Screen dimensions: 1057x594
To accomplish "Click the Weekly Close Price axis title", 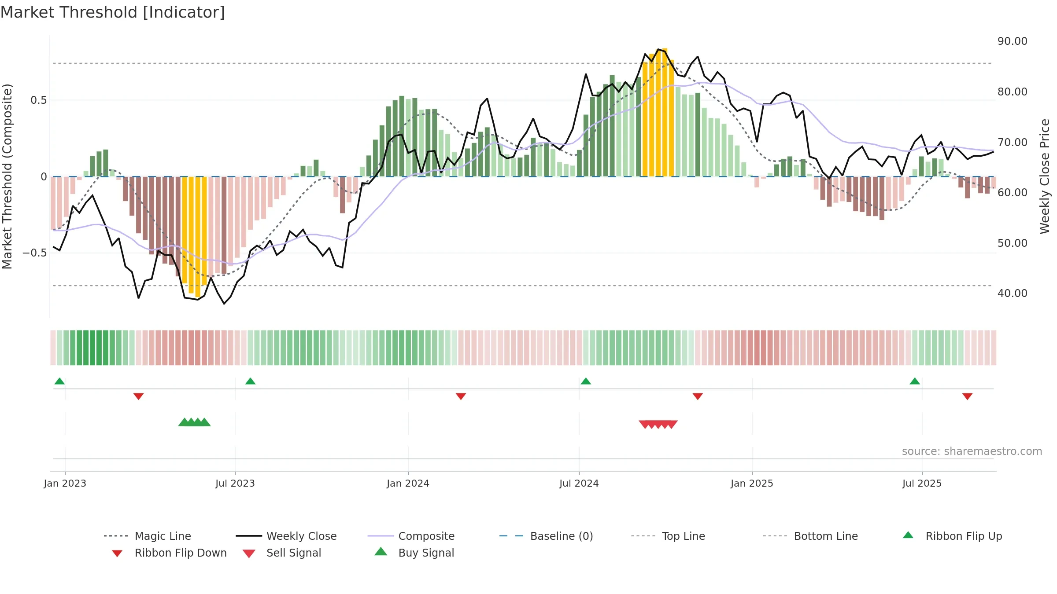I will (x=1045, y=176).
